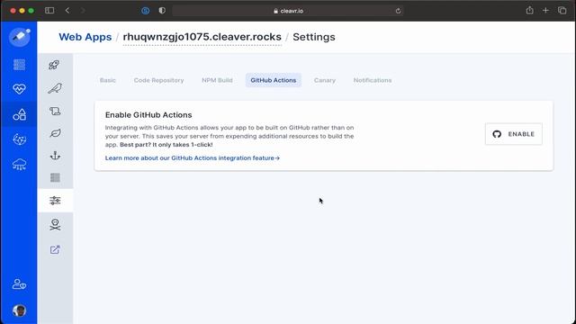576x324 pixels.
Task: Toggle the Safari sidebar button
Action: 49,10
